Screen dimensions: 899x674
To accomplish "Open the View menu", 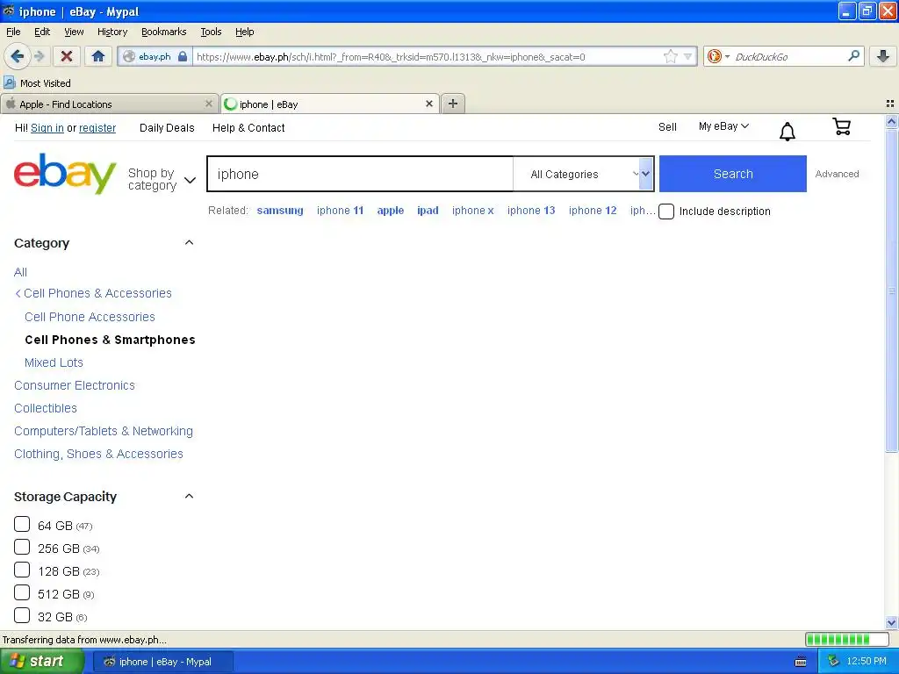I will pos(74,32).
